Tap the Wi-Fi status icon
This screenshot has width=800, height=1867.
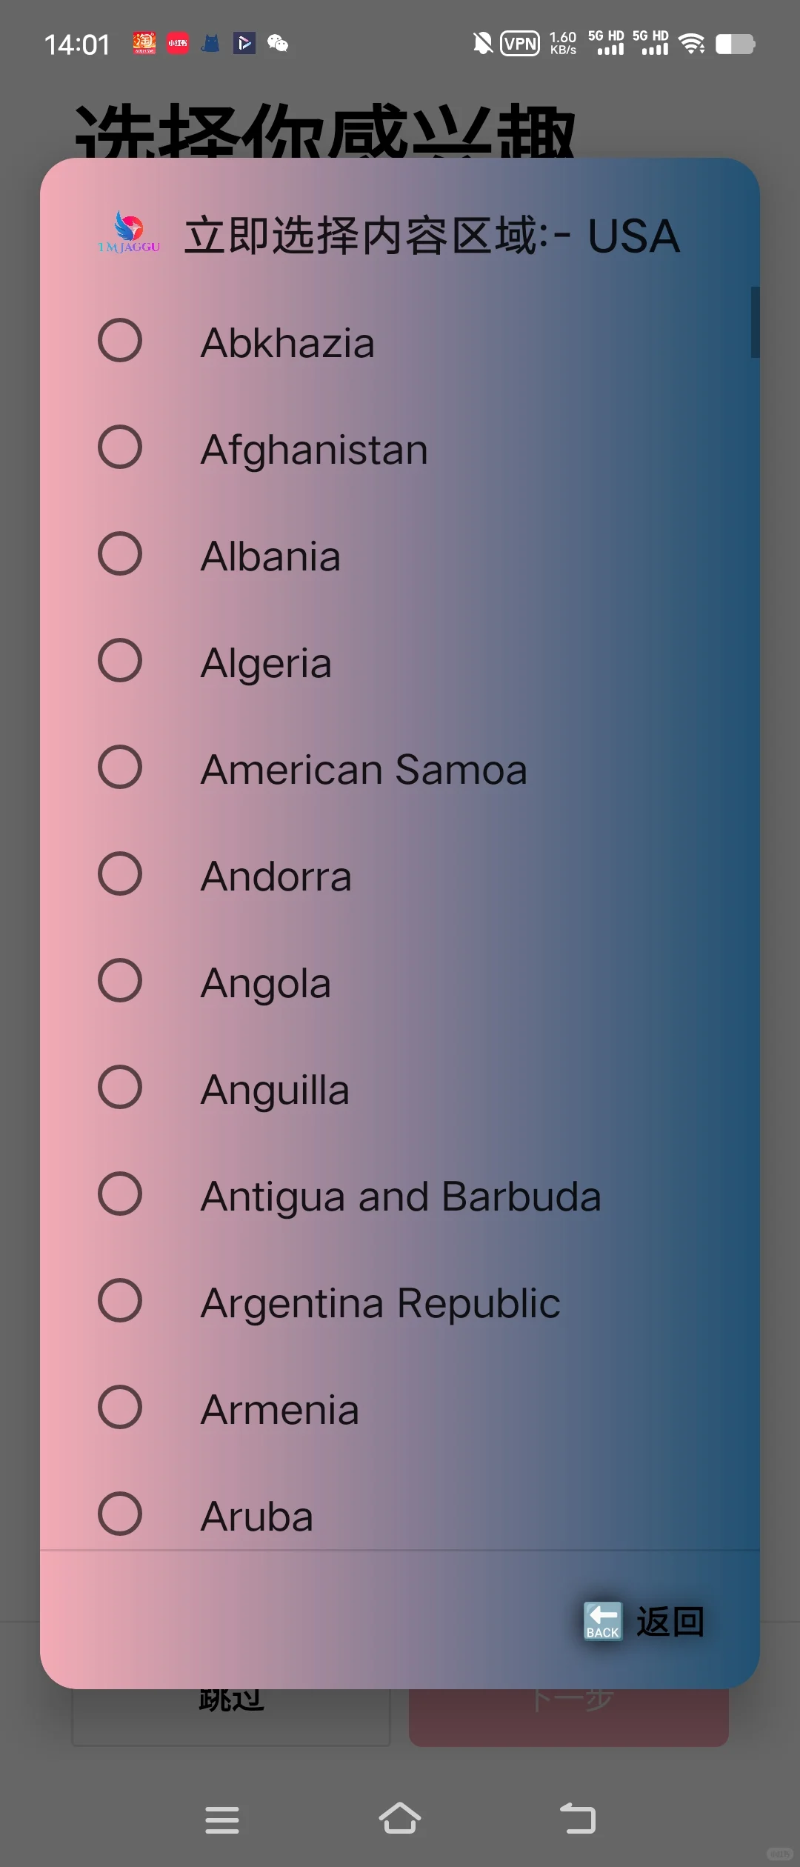click(x=692, y=44)
